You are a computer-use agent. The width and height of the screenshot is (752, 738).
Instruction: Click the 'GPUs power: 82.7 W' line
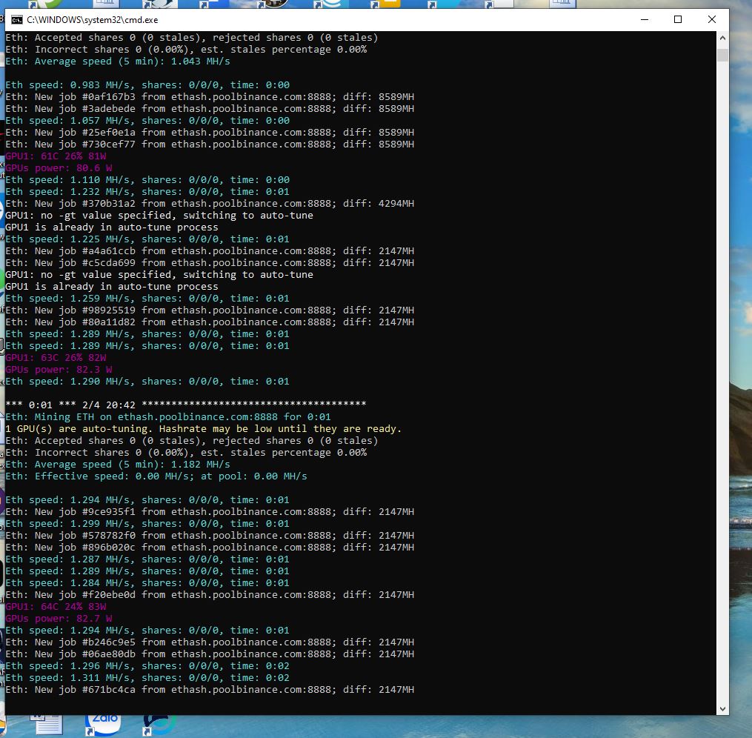(x=59, y=619)
